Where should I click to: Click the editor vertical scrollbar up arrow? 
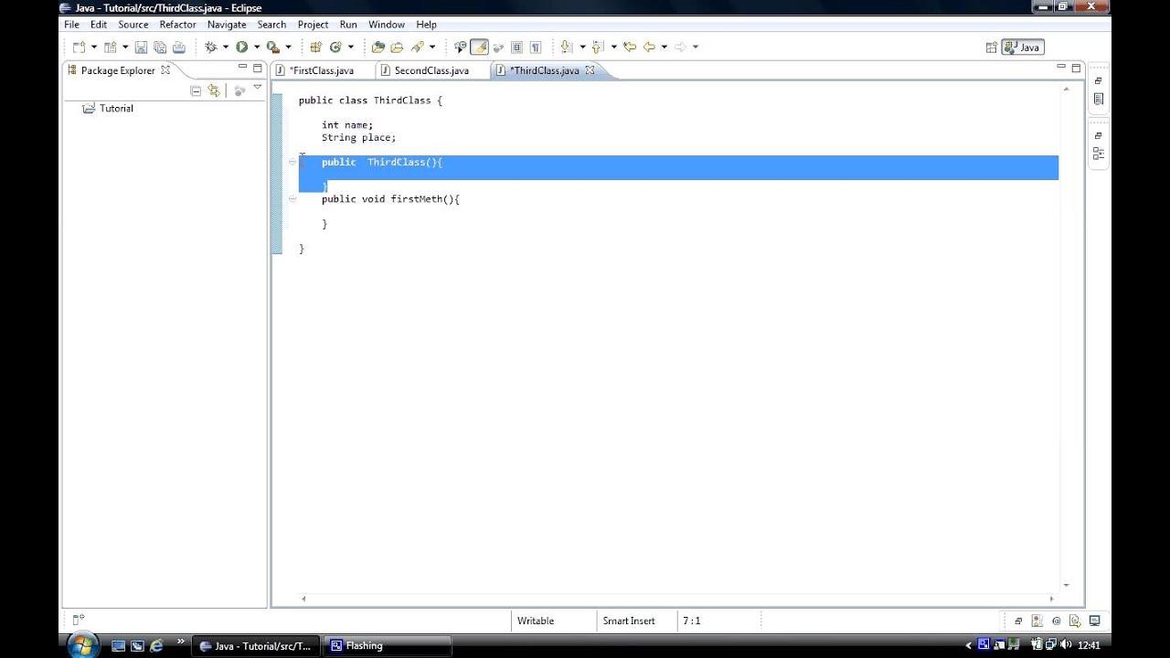(1066, 90)
